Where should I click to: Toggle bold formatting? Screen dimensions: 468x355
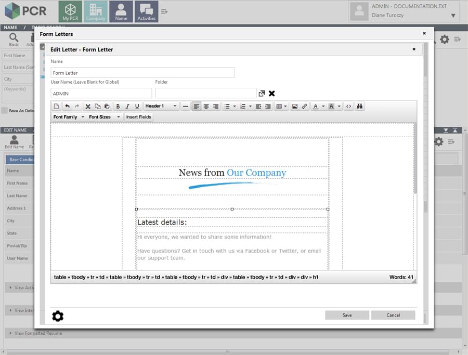pos(118,106)
